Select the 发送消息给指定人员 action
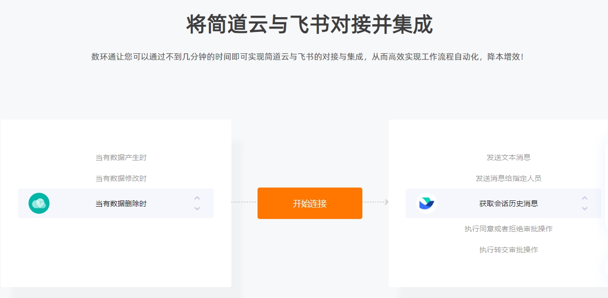 tap(508, 179)
